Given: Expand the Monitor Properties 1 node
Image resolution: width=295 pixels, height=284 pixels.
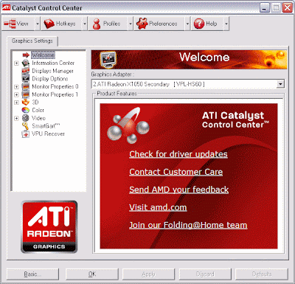Looking at the screenshot, I should [16, 94].
